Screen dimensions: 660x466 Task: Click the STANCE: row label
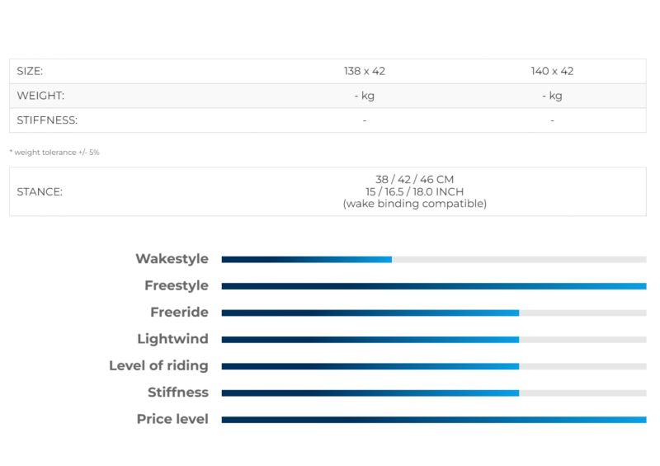click(x=40, y=192)
